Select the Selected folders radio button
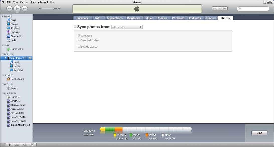The height and width of the screenshot is (147, 274). [x=79, y=40]
